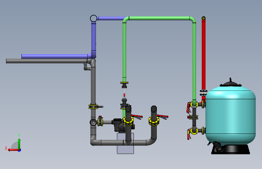Select the transparent flow meter with red float
The width and height of the screenshot is (262, 169).
[124, 93]
